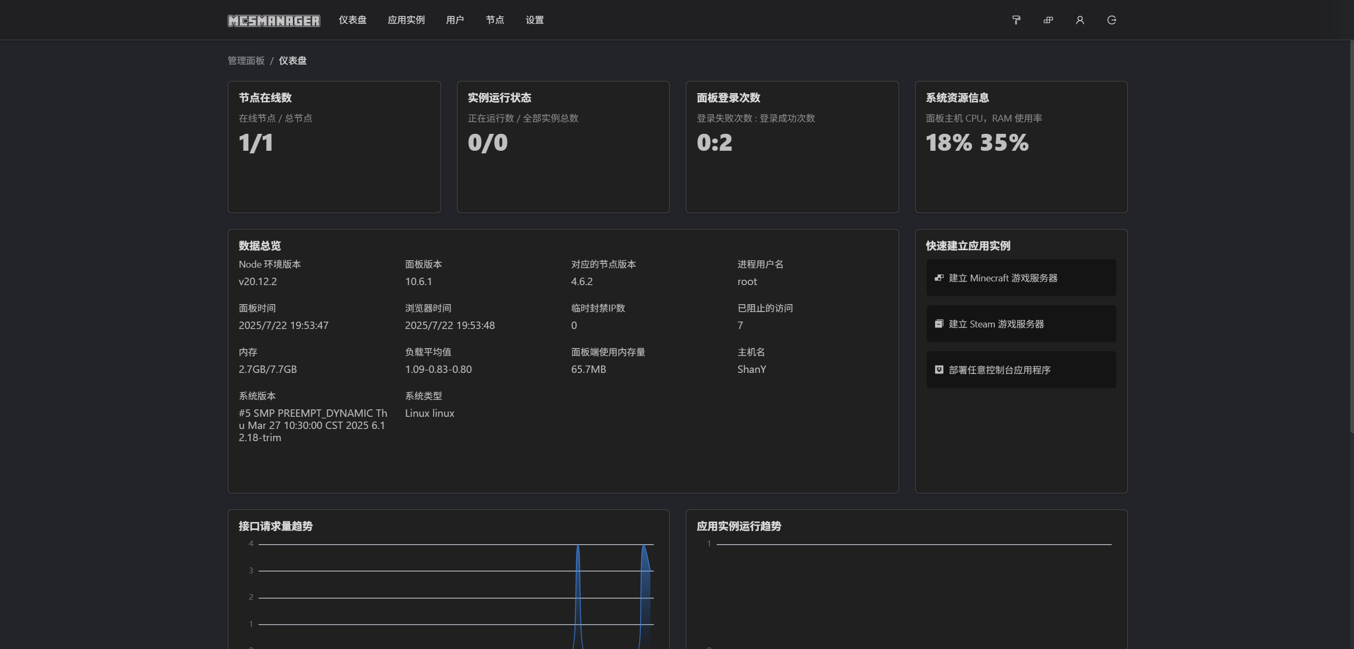Screen dimensions: 1354x649
Task: Open the 仪表盘 nav menu
Action: (x=353, y=20)
